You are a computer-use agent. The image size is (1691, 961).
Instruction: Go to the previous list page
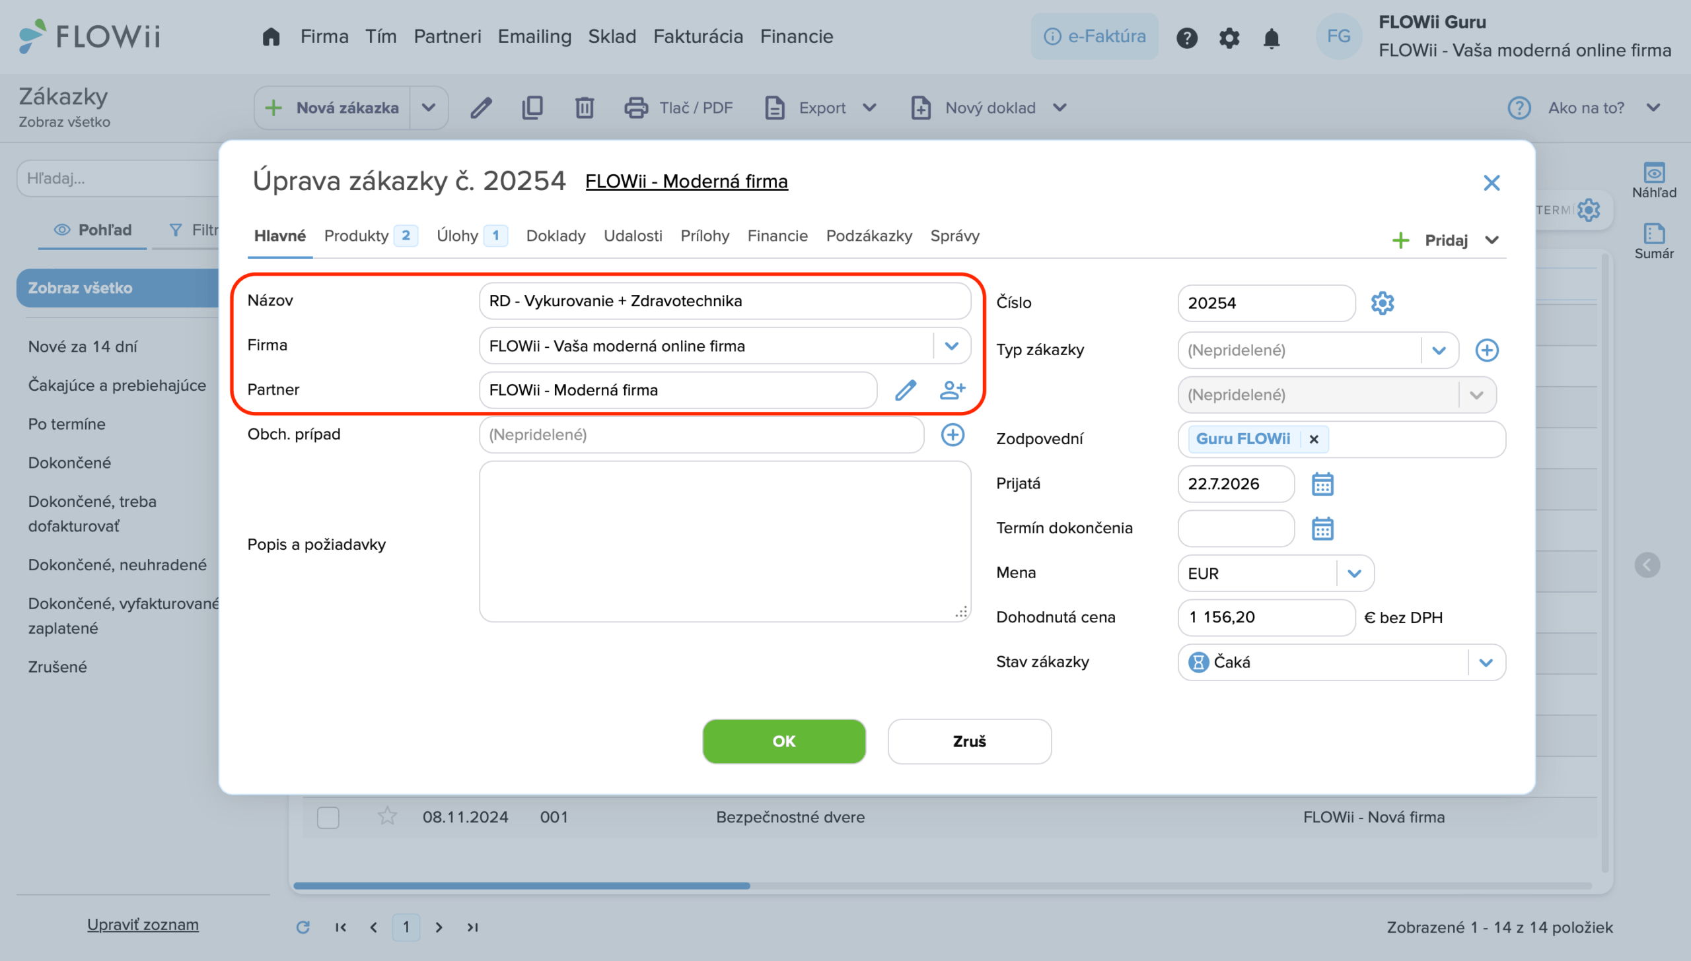(374, 927)
